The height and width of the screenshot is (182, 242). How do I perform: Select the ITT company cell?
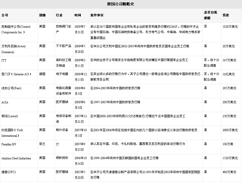click(4, 60)
